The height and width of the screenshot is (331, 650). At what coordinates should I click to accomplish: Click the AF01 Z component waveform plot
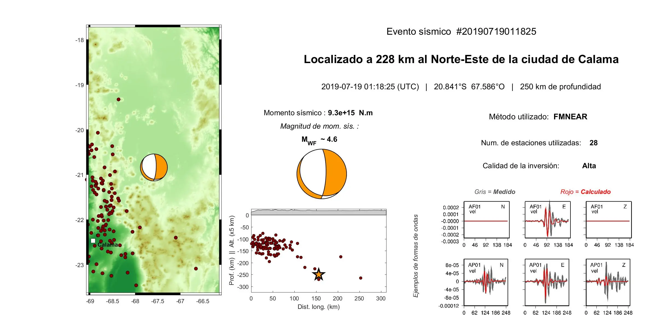pyautogui.click(x=609, y=220)
